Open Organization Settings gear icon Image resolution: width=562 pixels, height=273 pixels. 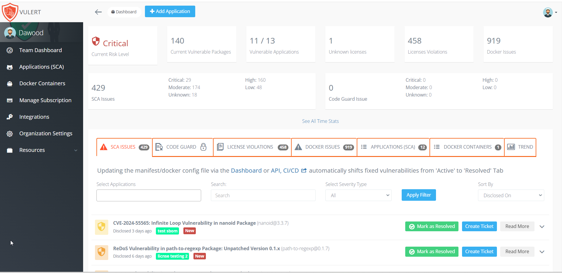[10, 133]
